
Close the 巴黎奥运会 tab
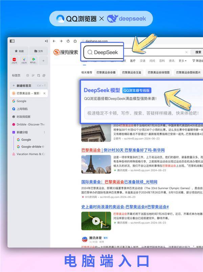coord(44,93)
